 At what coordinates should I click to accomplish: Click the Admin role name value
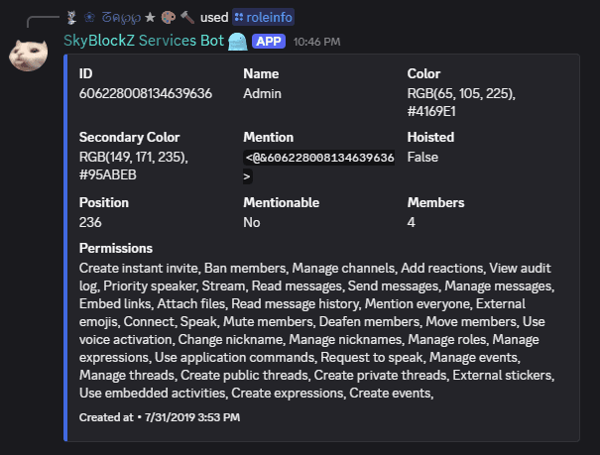[263, 93]
